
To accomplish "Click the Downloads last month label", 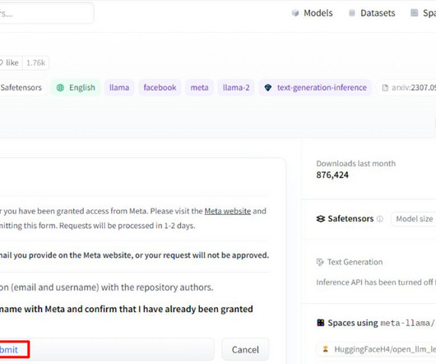I will pos(356,163).
